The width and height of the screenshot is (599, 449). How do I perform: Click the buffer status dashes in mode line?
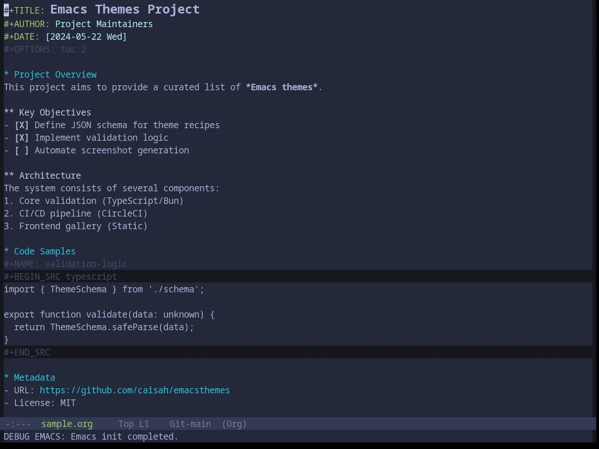click(x=18, y=424)
